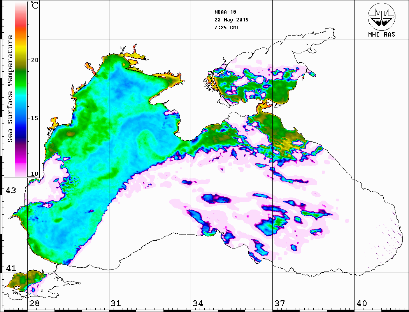
Task: Click the date '23 May 2019'
Action: (x=232, y=20)
